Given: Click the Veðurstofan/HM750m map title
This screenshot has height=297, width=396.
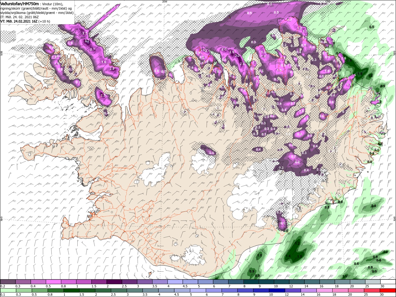Looking at the screenshot, I should [20, 3].
